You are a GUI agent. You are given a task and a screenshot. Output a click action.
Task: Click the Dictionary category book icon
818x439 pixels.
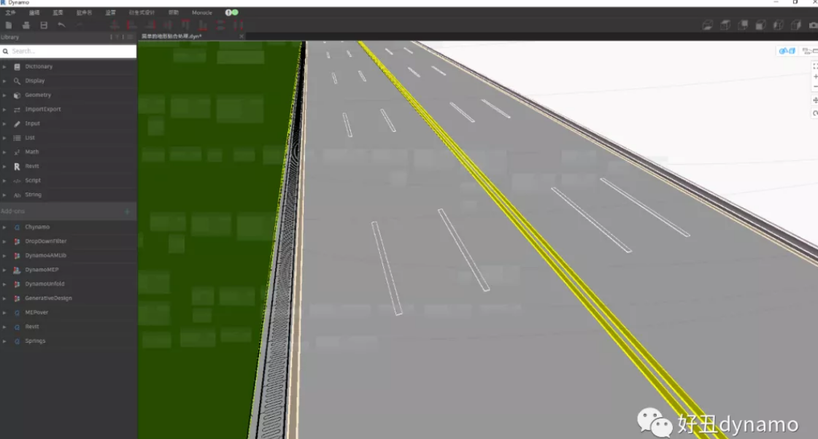click(17, 67)
